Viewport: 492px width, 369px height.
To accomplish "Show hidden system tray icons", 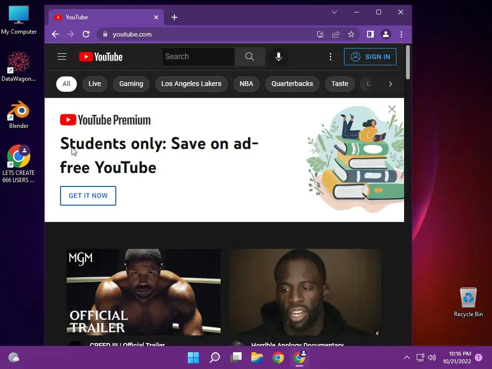I will coord(406,357).
